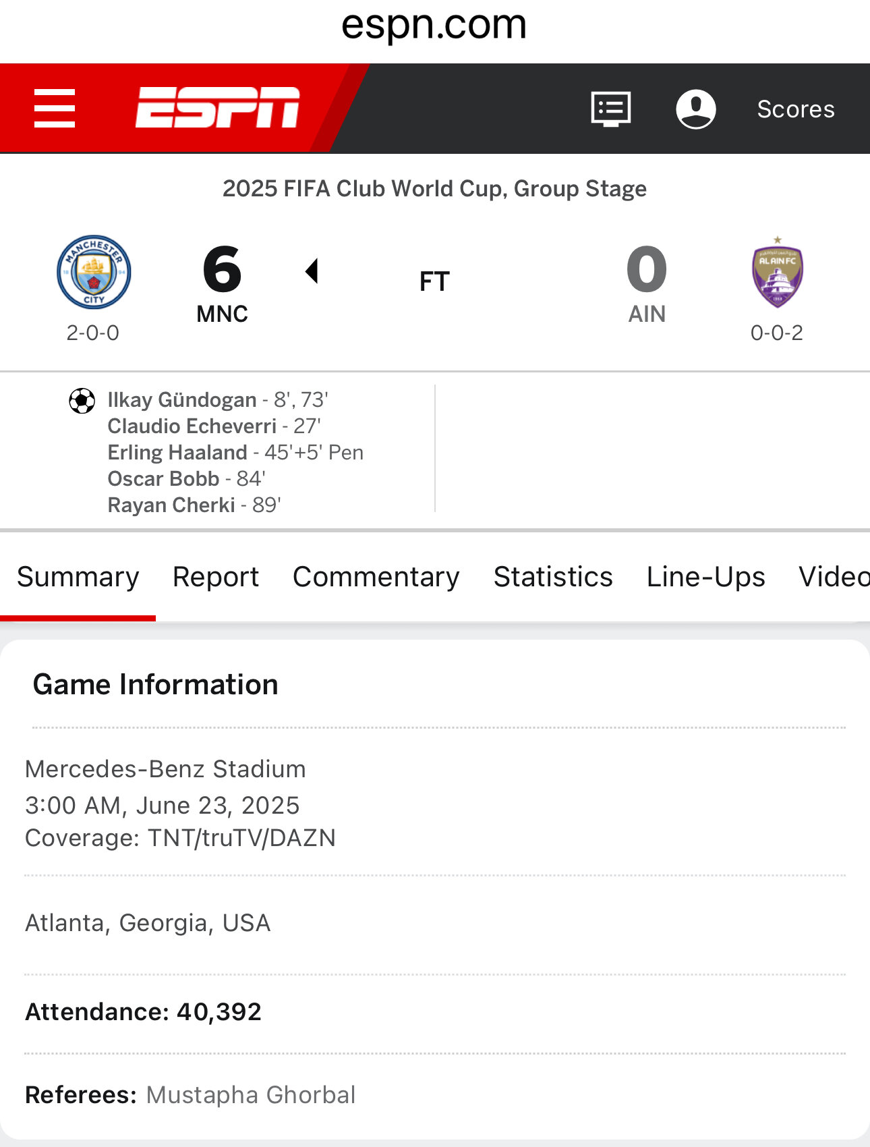The width and height of the screenshot is (870, 1147).
Task: Tap the espn.com address bar
Action: tap(434, 25)
